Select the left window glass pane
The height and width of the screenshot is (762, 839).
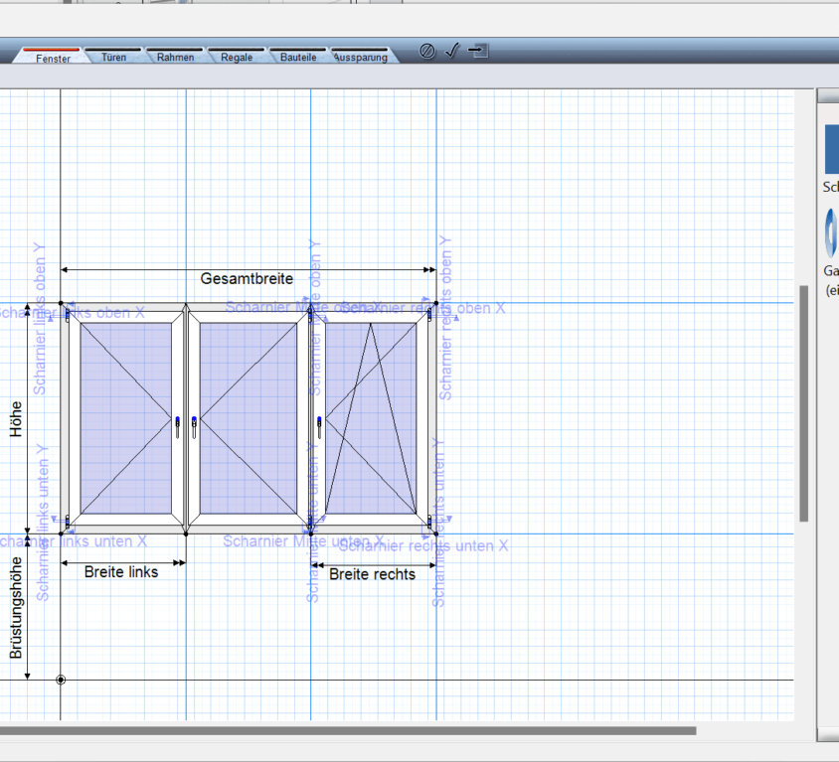[125, 418]
